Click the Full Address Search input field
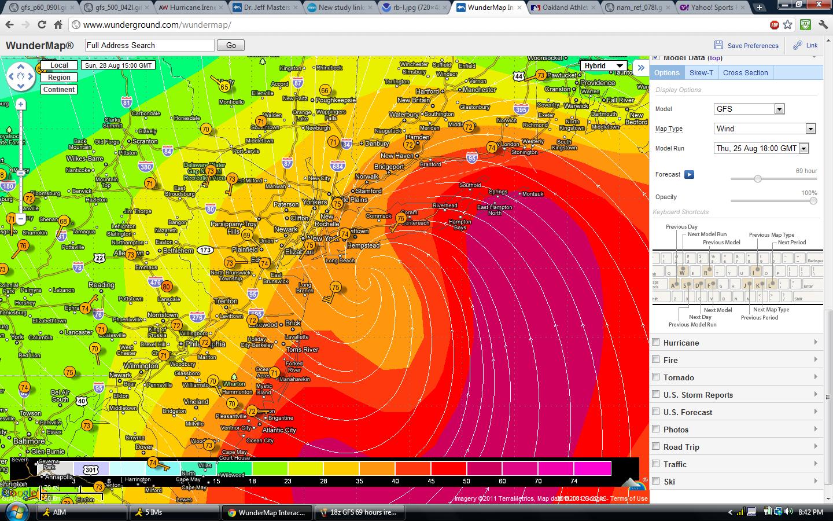Viewport: 833px width, 521px height. [149, 45]
